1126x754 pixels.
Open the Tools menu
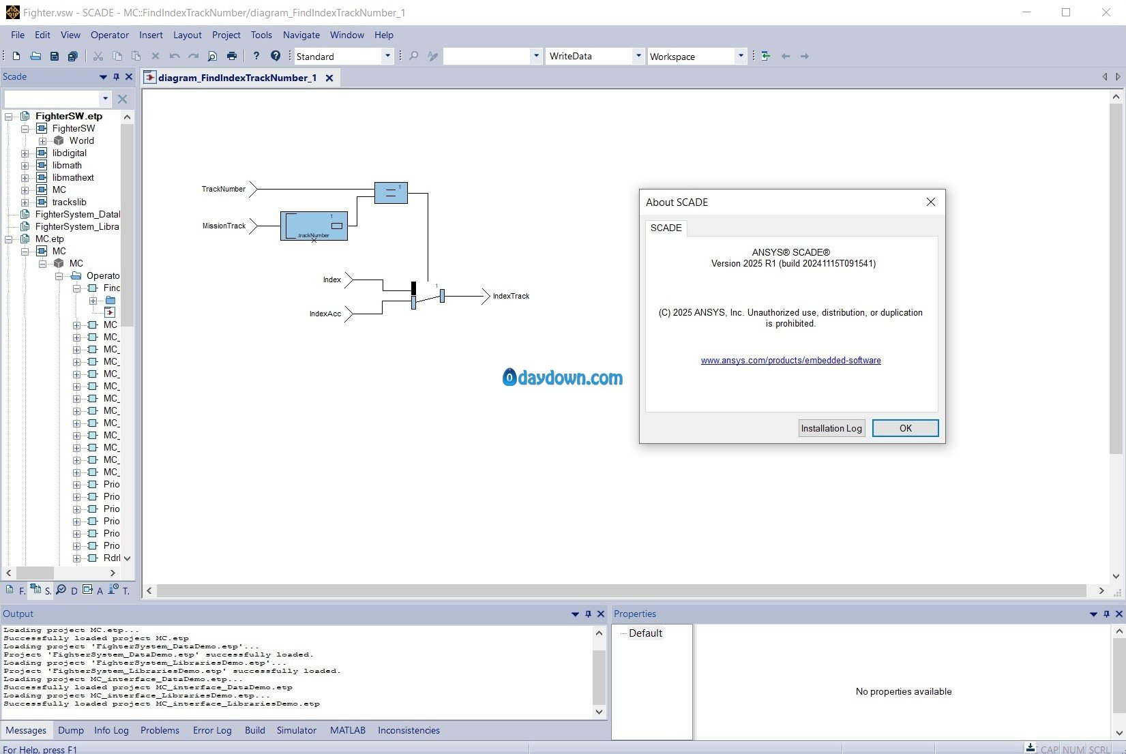[x=261, y=35]
